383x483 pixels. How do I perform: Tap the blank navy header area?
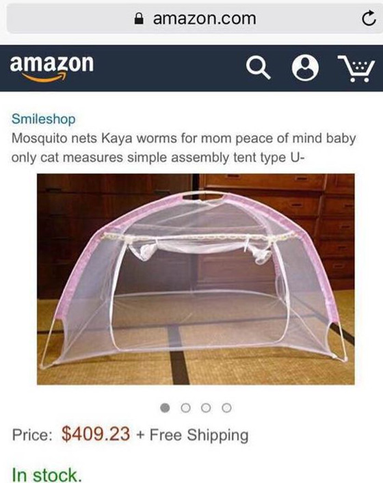[170, 68]
